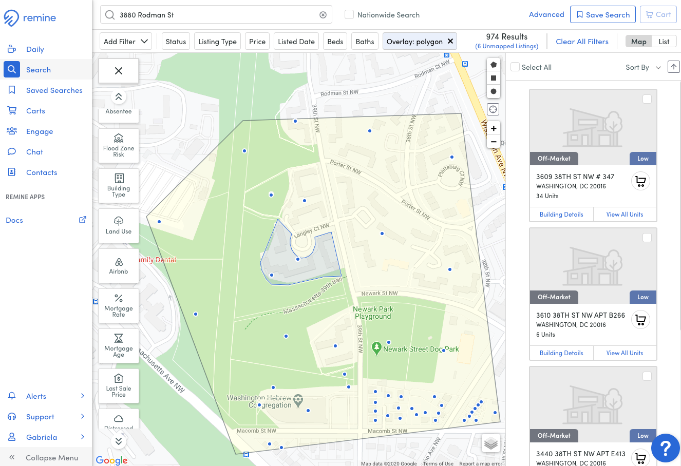Open Building Details for 3609 38TH ST NW
This screenshot has width=681, height=466.
(561, 215)
